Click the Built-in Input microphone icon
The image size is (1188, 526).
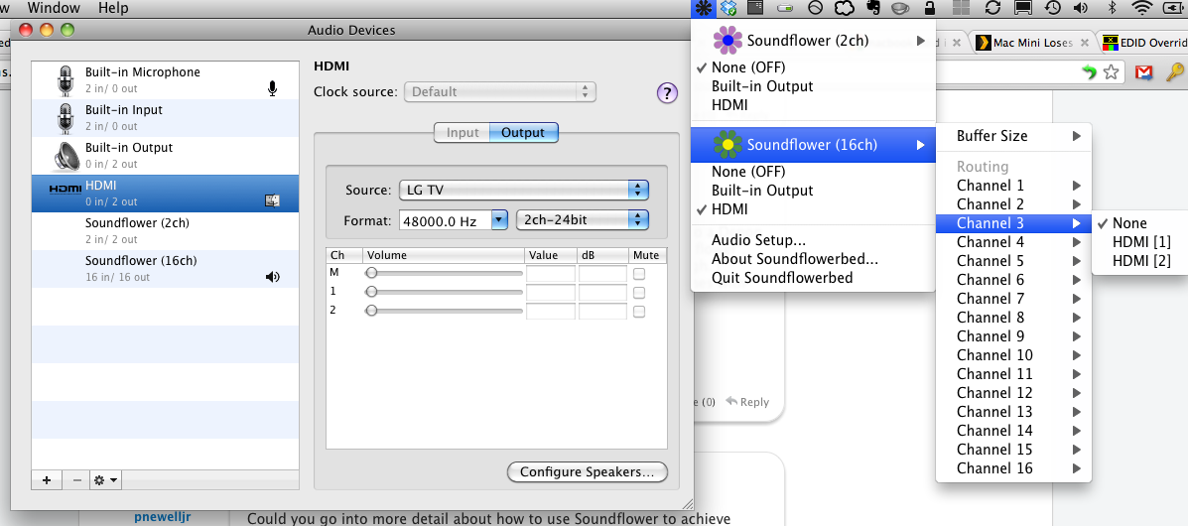66,117
